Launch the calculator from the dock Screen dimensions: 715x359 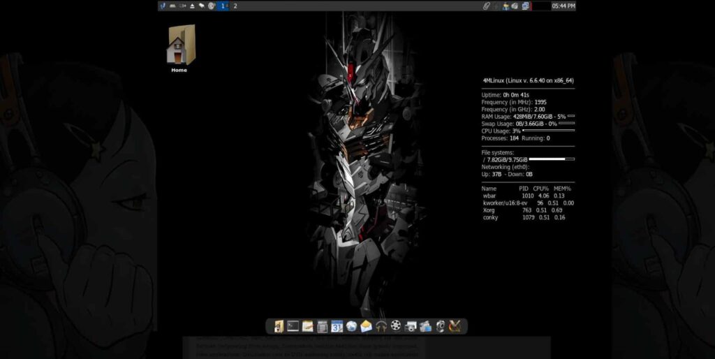pyautogui.click(x=323, y=326)
